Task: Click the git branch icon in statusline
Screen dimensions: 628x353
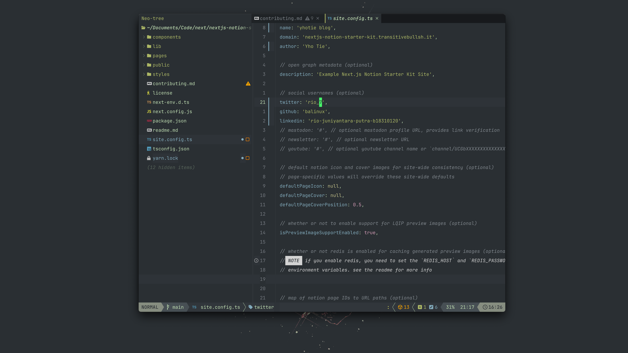Action: (x=168, y=307)
